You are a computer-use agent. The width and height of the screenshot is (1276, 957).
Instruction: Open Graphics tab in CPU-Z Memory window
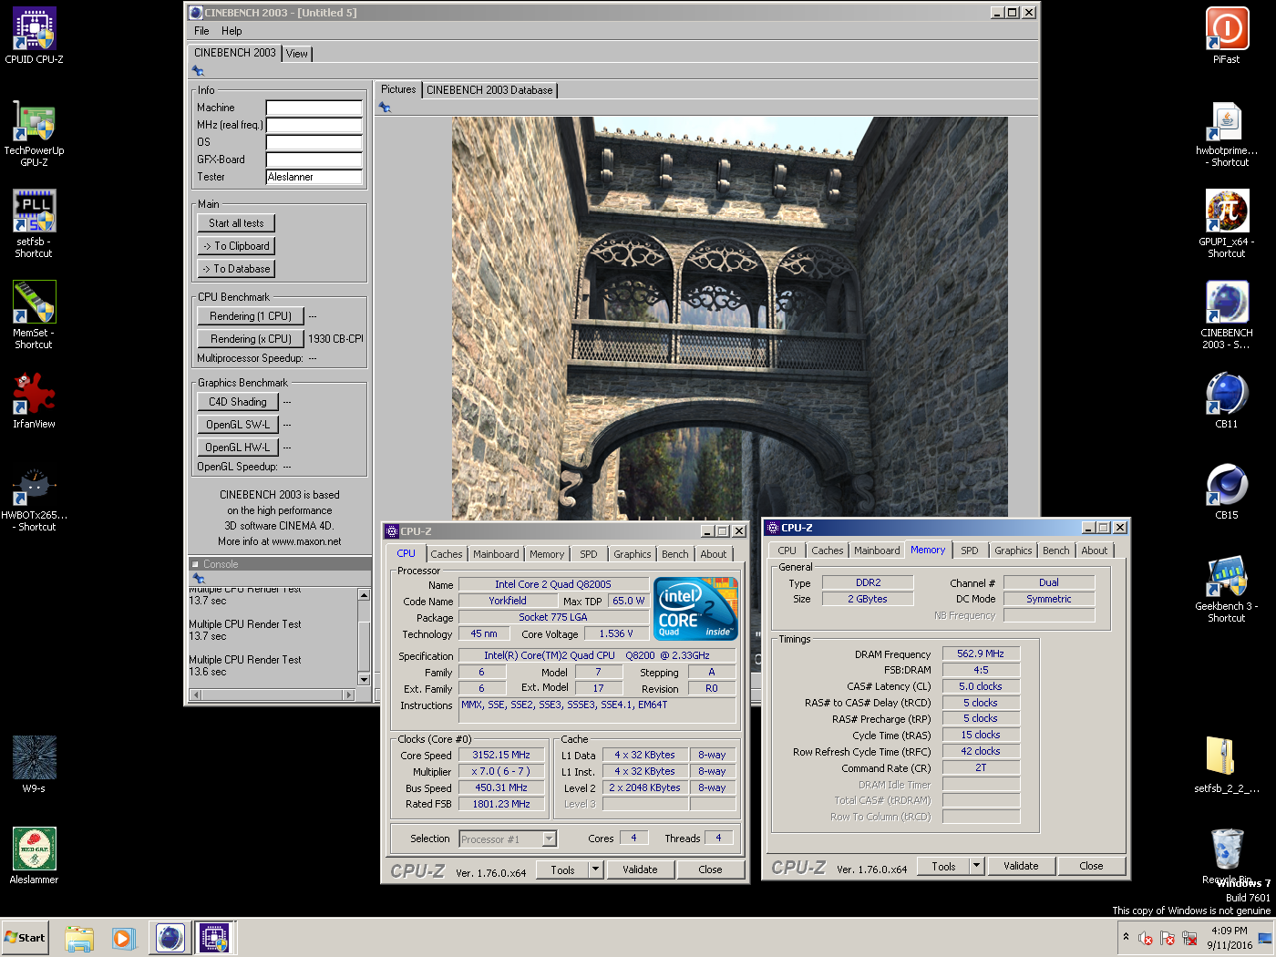pos(1014,551)
